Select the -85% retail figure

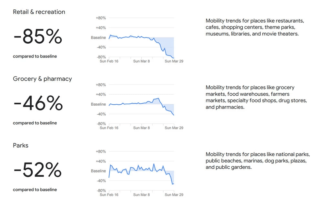pyautogui.click(x=38, y=36)
